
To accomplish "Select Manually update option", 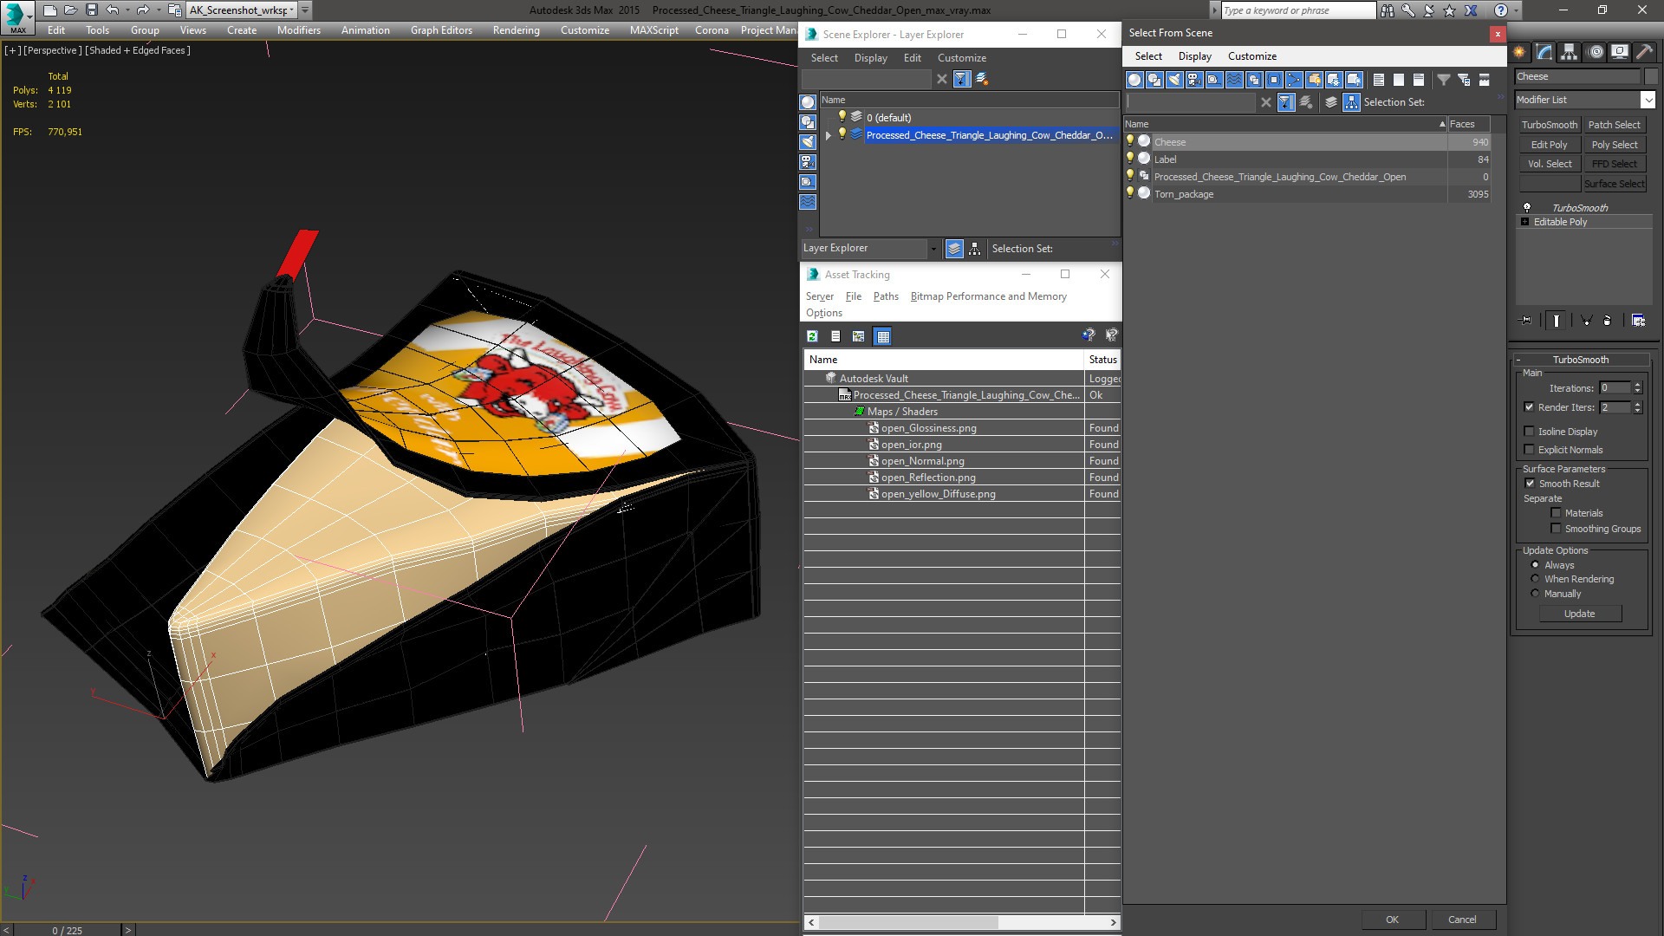I will [1535, 594].
